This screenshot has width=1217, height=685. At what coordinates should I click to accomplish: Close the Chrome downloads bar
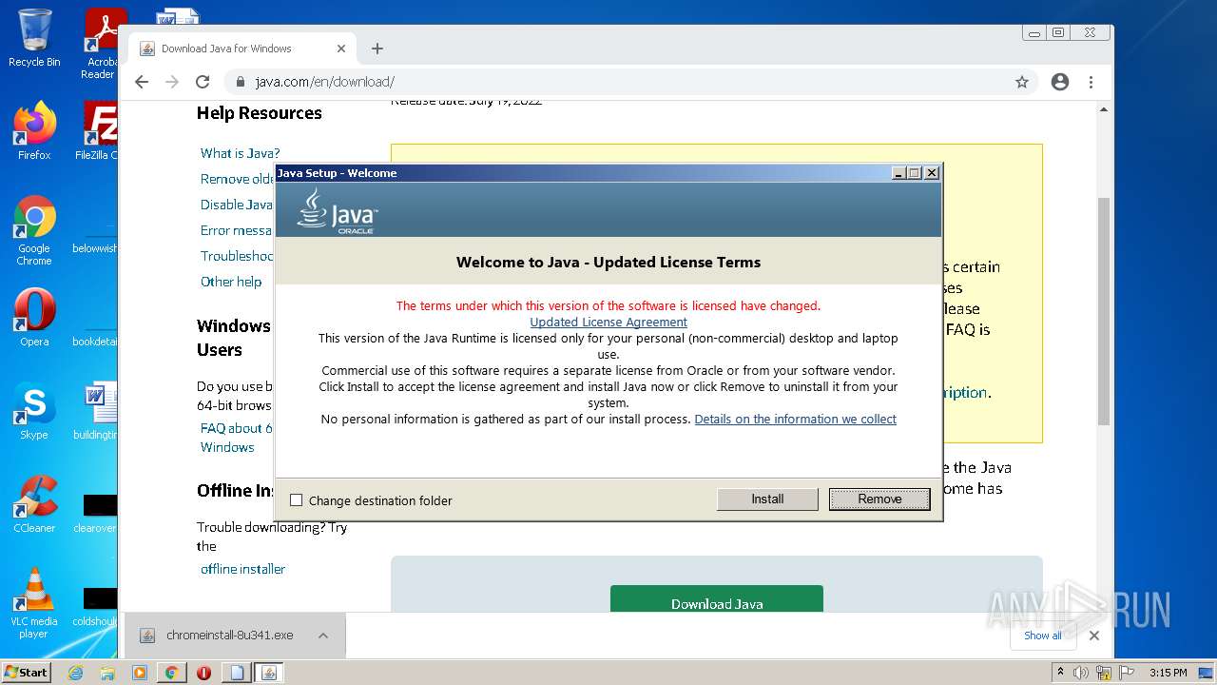(x=1094, y=636)
